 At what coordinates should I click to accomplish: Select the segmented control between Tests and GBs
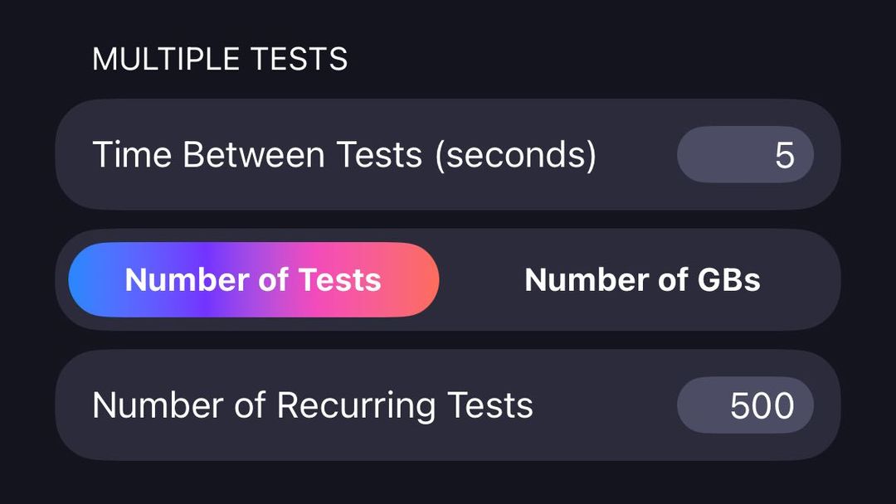click(448, 279)
